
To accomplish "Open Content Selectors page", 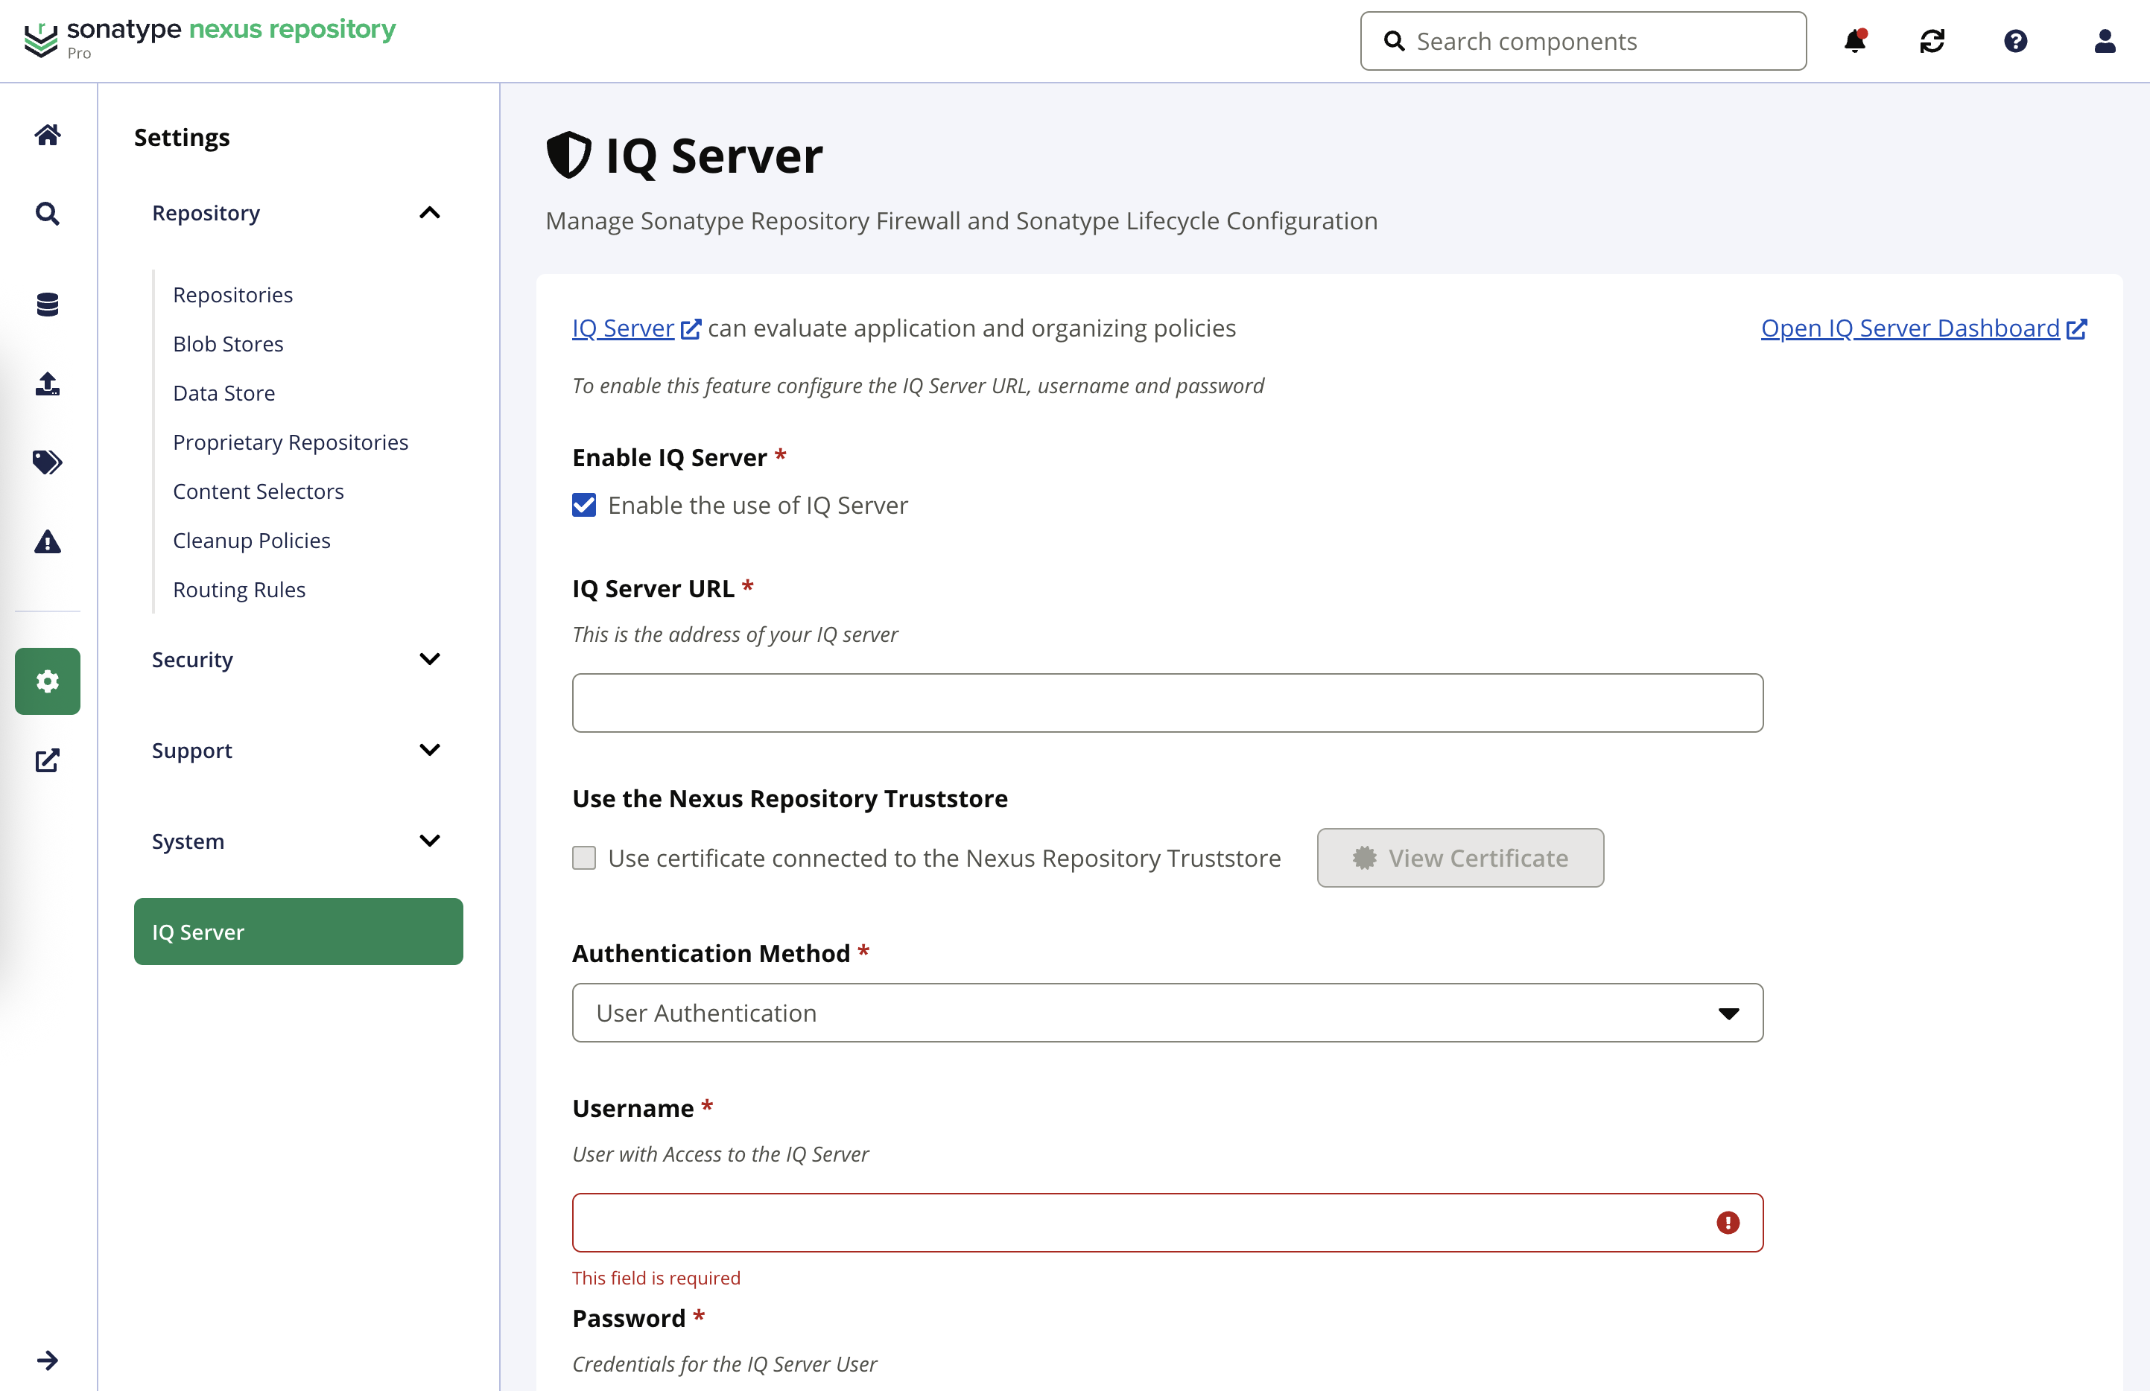I will coord(259,491).
